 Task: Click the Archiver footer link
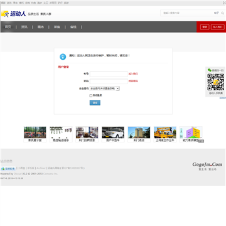(41, 168)
